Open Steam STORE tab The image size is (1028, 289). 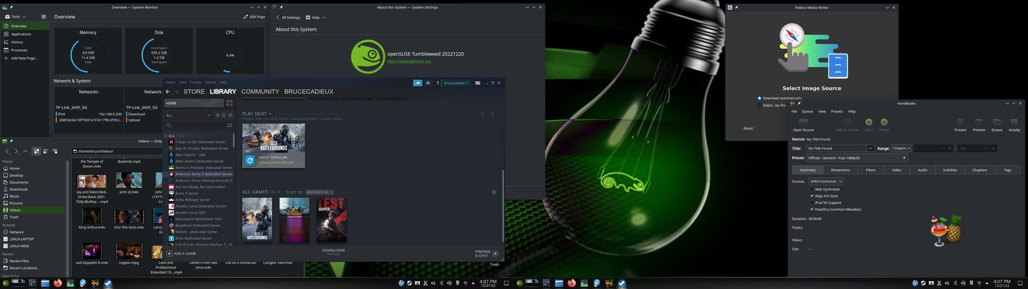point(194,92)
